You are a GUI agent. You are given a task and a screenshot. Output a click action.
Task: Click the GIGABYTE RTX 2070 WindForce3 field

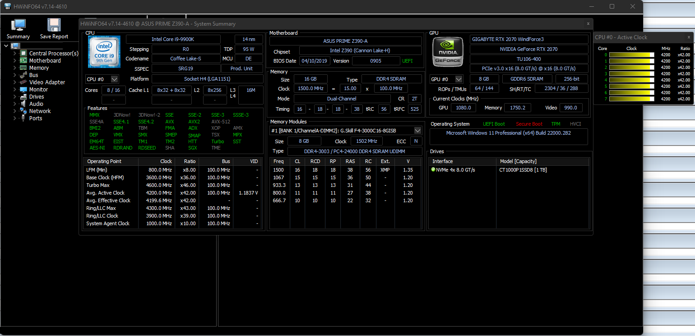pyautogui.click(x=529, y=39)
